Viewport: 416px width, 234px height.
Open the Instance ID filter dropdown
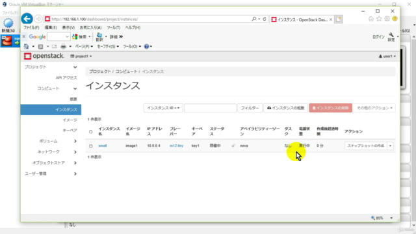coord(163,108)
